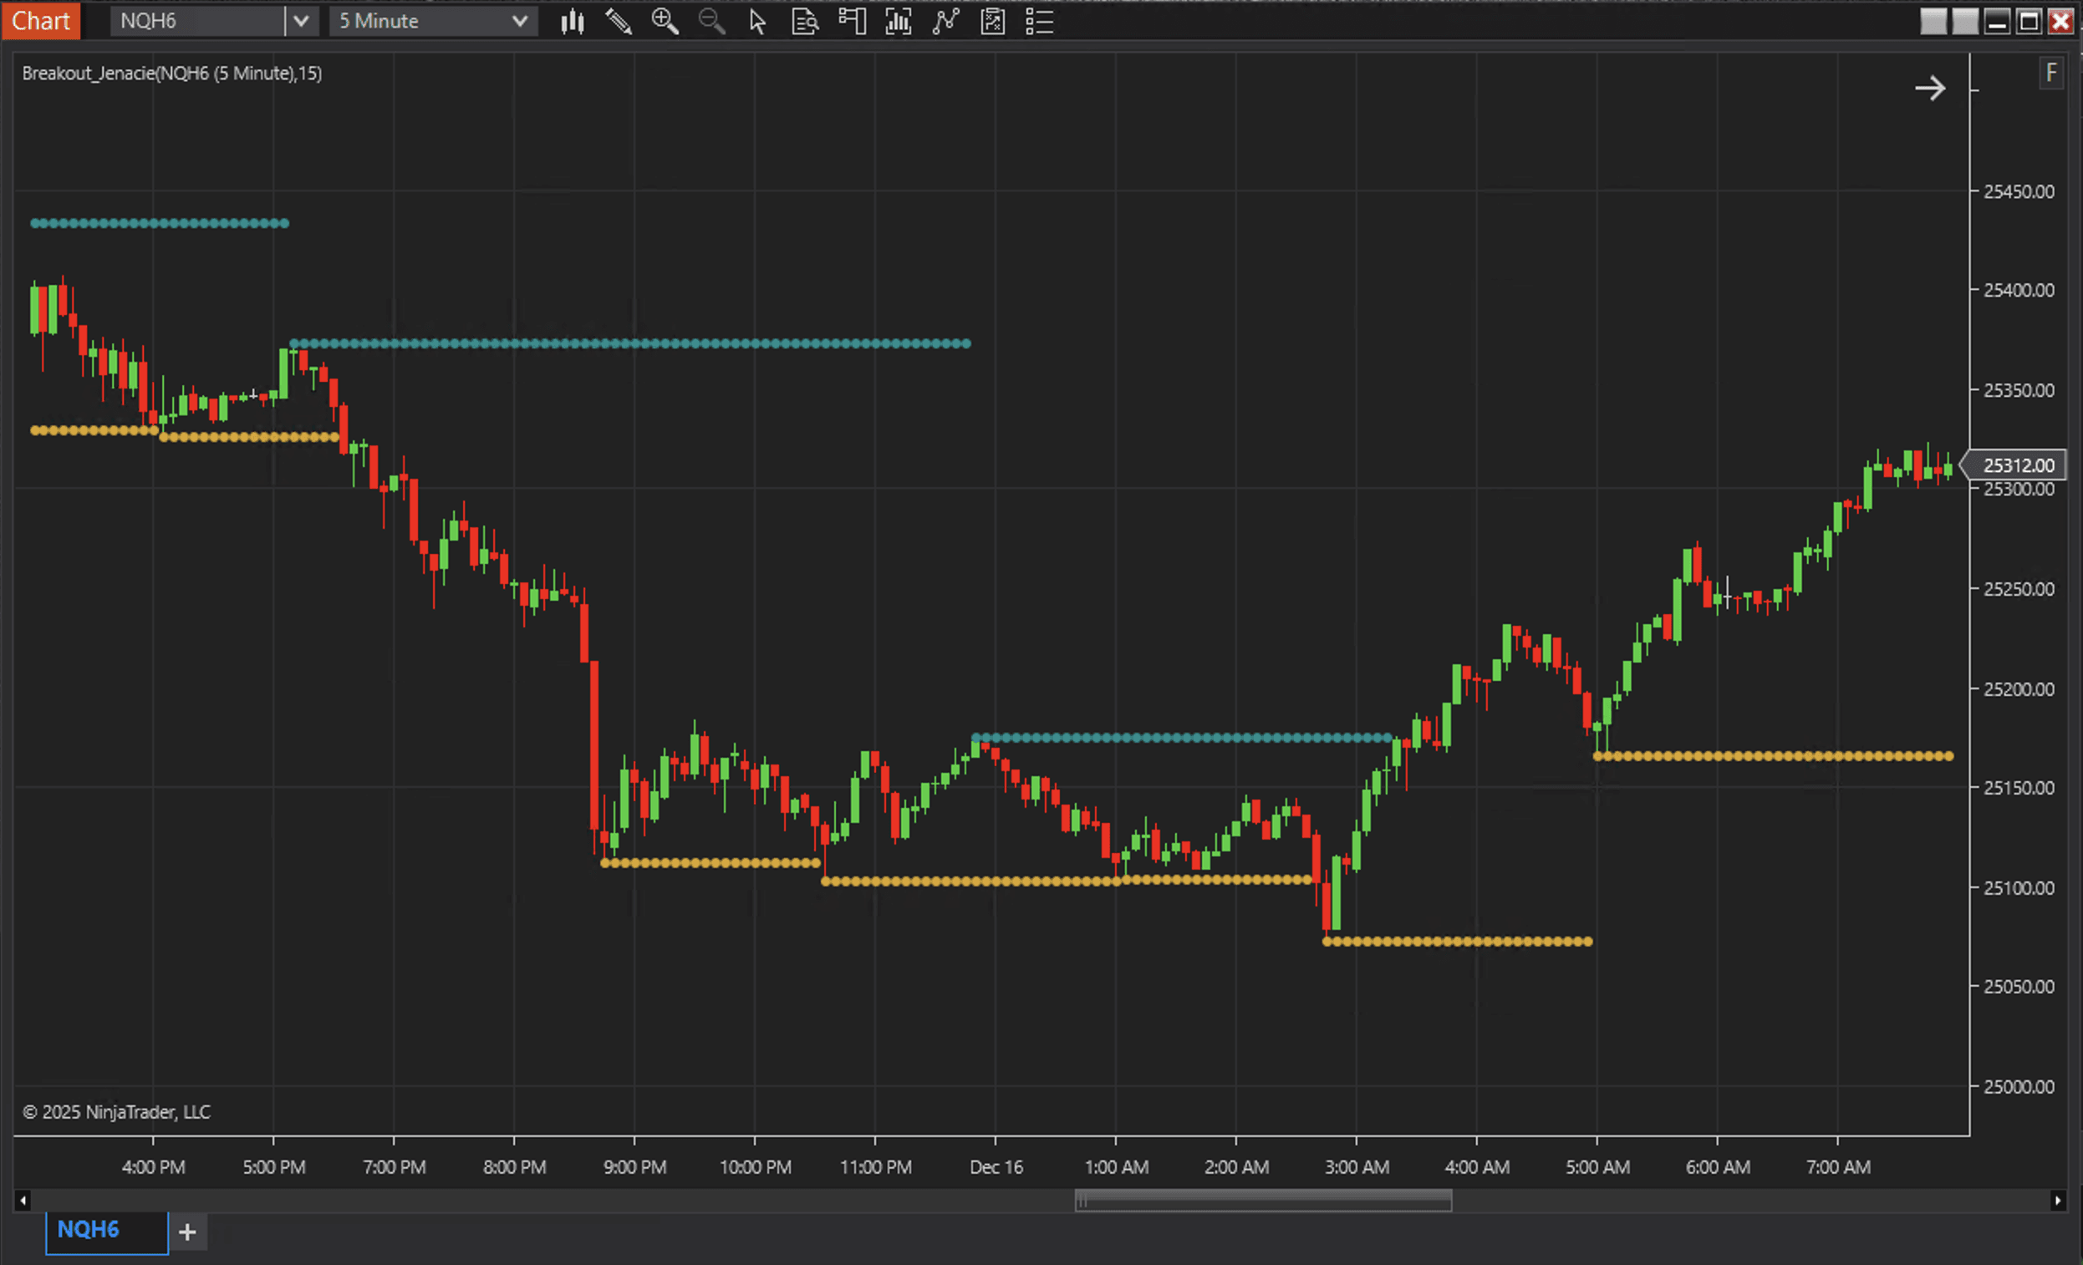2083x1265 pixels.
Task: Open the properties list icon
Action: tap(1039, 22)
